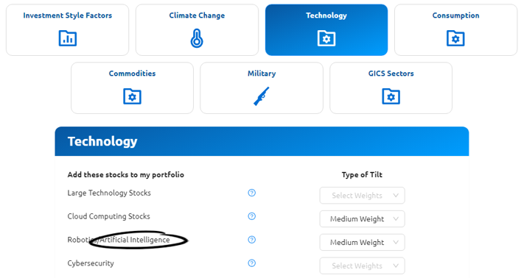Open Large Technology Stocks weight dropdown
Image resolution: width=521 pixels, height=278 pixels.
(x=362, y=196)
